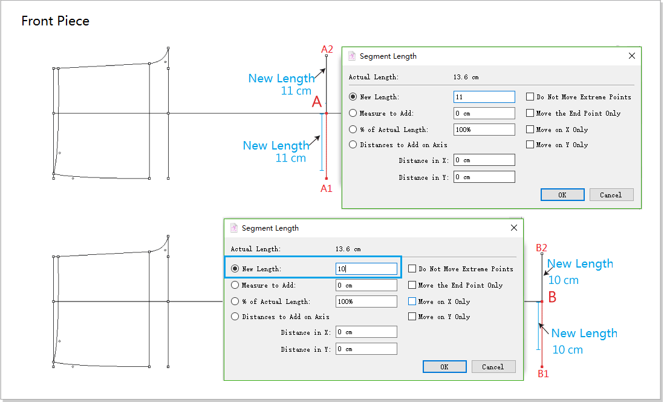Image resolution: width=664 pixels, height=402 pixels.
Task: Click the New Length field containing 11
Action: tap(484, 97)
